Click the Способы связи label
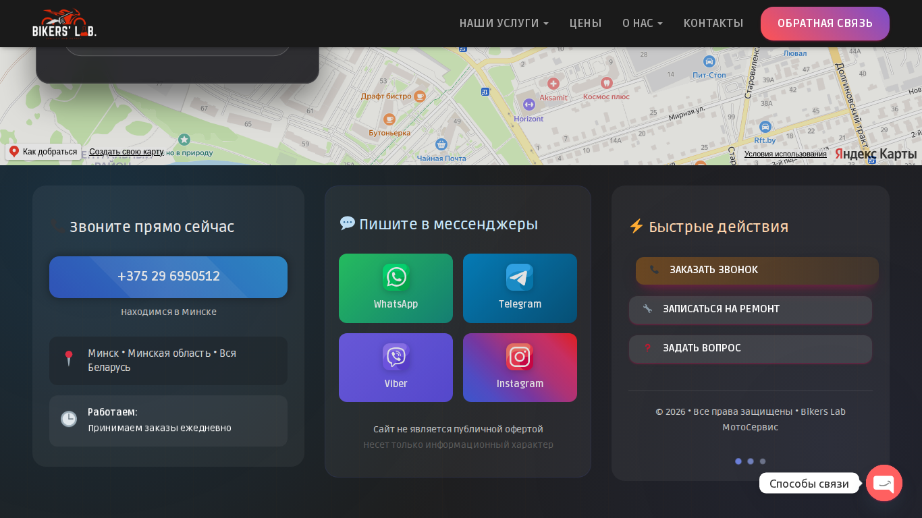 (x=809, y=483)
